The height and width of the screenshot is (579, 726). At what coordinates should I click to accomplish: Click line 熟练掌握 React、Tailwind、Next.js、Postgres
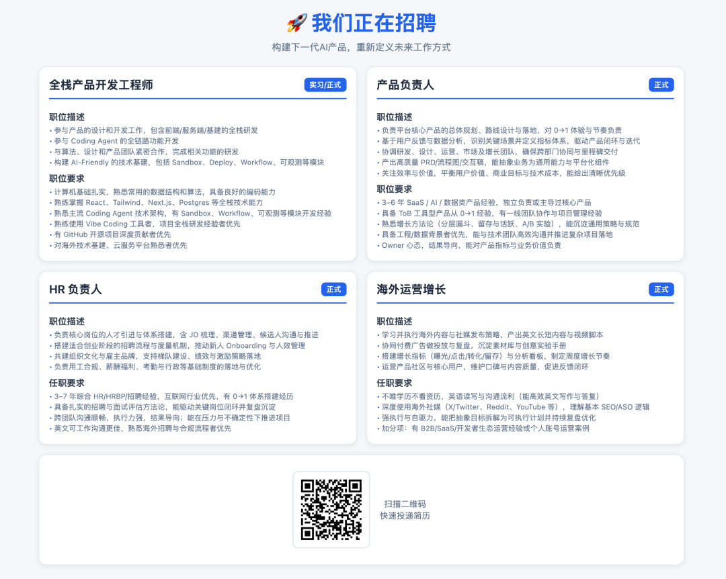click(x=159, y=203)
